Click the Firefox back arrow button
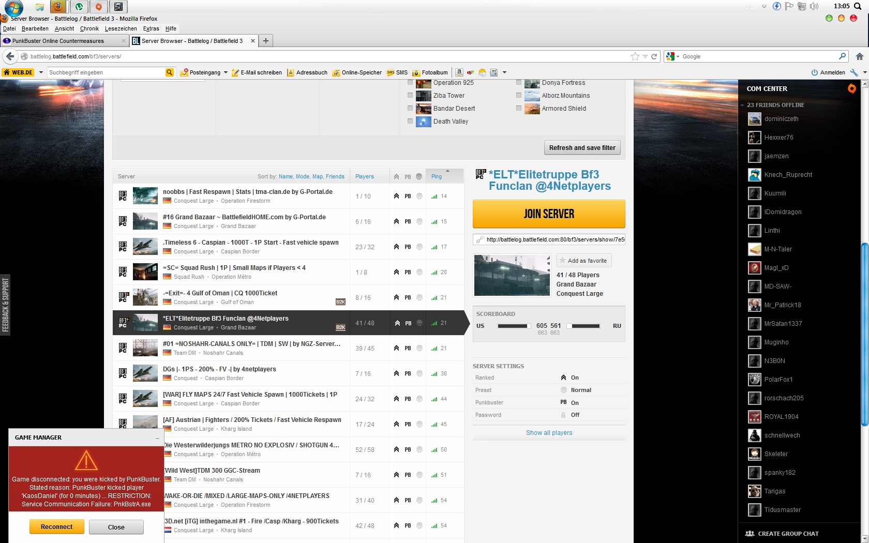Screen dimensions: 869x543 10,56
